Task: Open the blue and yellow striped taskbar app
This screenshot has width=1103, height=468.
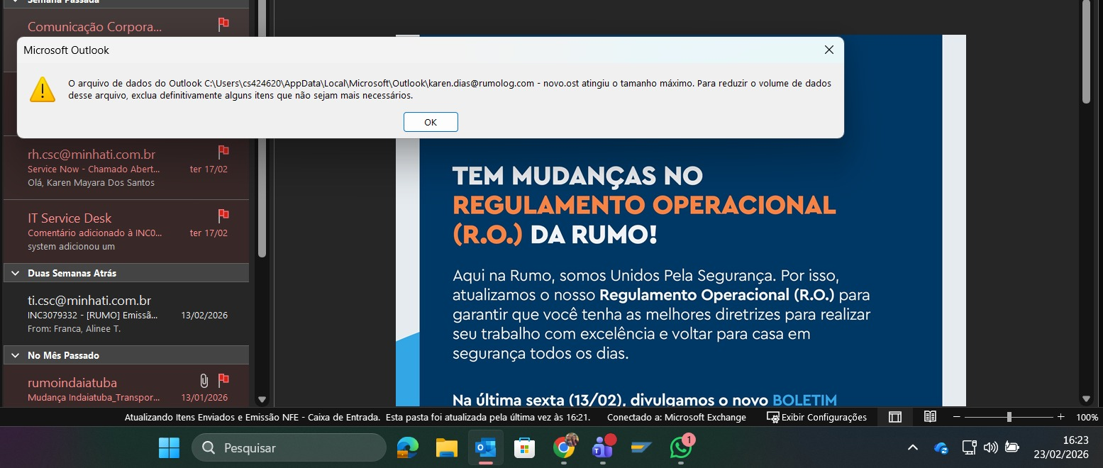Action: click(642, 447)
